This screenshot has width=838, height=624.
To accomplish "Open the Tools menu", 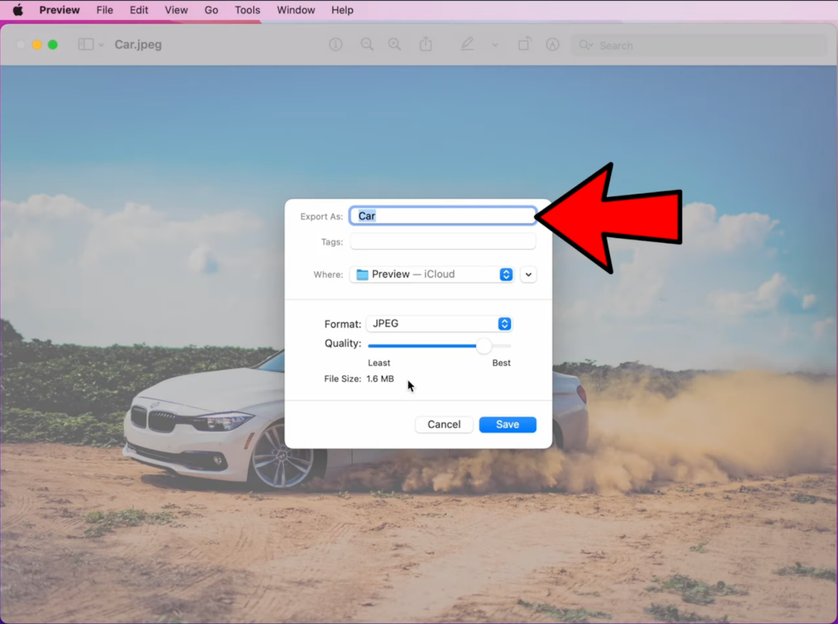I will point(247,9).
